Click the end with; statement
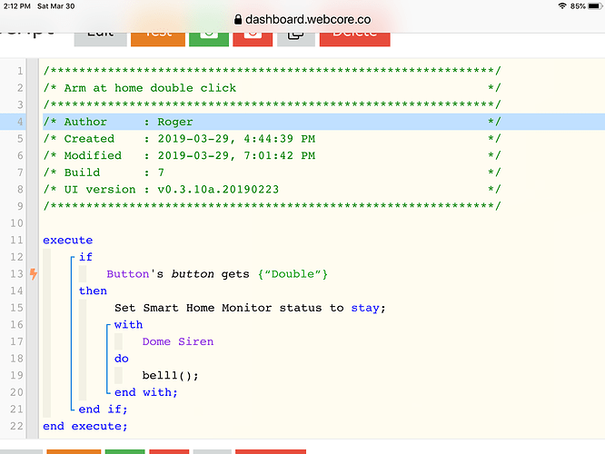Image resolution: width=605 pixels, height=454 pixels. (146, 392)
